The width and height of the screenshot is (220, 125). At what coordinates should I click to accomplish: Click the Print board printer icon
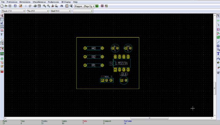35,6
